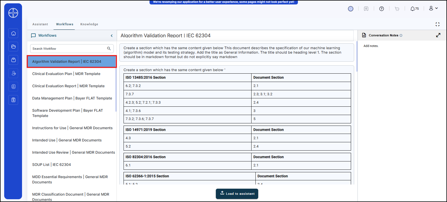Expand the Conversation Notes panel with arrow

pos(438,35)
